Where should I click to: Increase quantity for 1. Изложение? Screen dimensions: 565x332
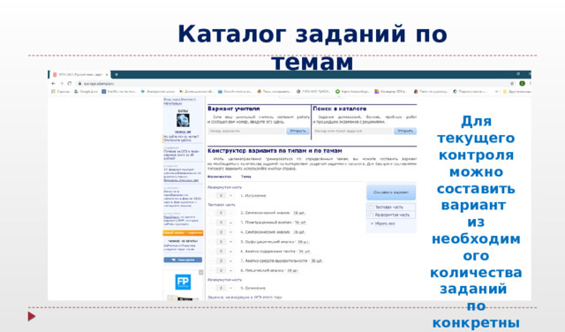point(231,196)
